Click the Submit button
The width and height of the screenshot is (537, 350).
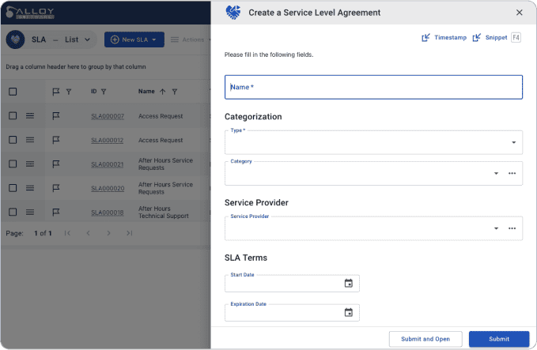499,339
